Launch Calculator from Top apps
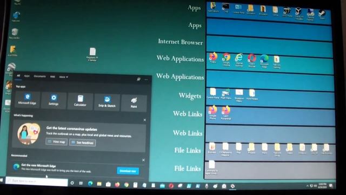This screenshot has height=195, width=346. [80, 101]
